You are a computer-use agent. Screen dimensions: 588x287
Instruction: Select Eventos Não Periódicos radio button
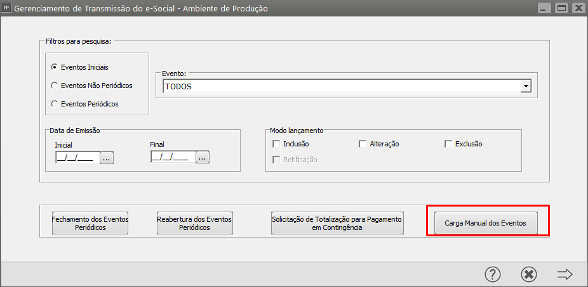(x=55, y=86)
